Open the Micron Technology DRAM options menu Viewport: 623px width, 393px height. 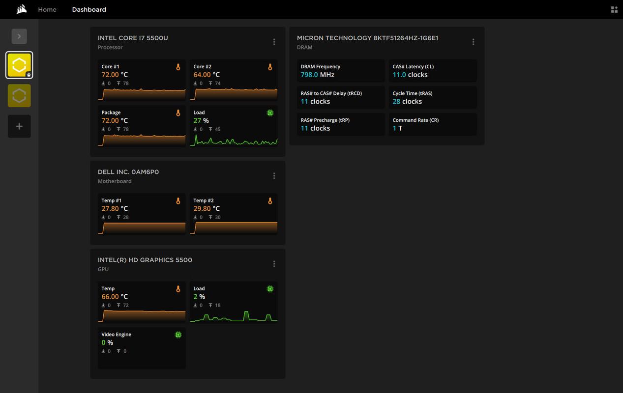[x=473, y=42]
